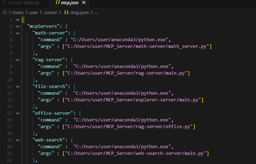The width and height of the screenshot is (256, 164).
Task: Collapse the file-search block
Action: click(x=17, y=87)
